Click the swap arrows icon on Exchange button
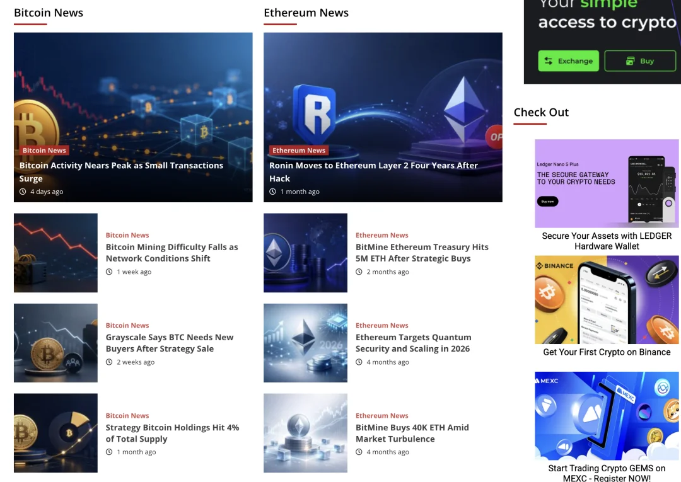The width and height of the screenshot is (681, 482). [x=549, y=60]
